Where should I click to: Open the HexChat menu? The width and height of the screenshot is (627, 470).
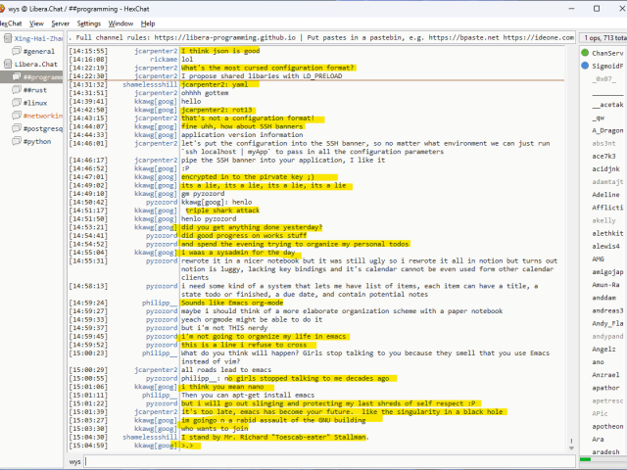click(10, 23)
